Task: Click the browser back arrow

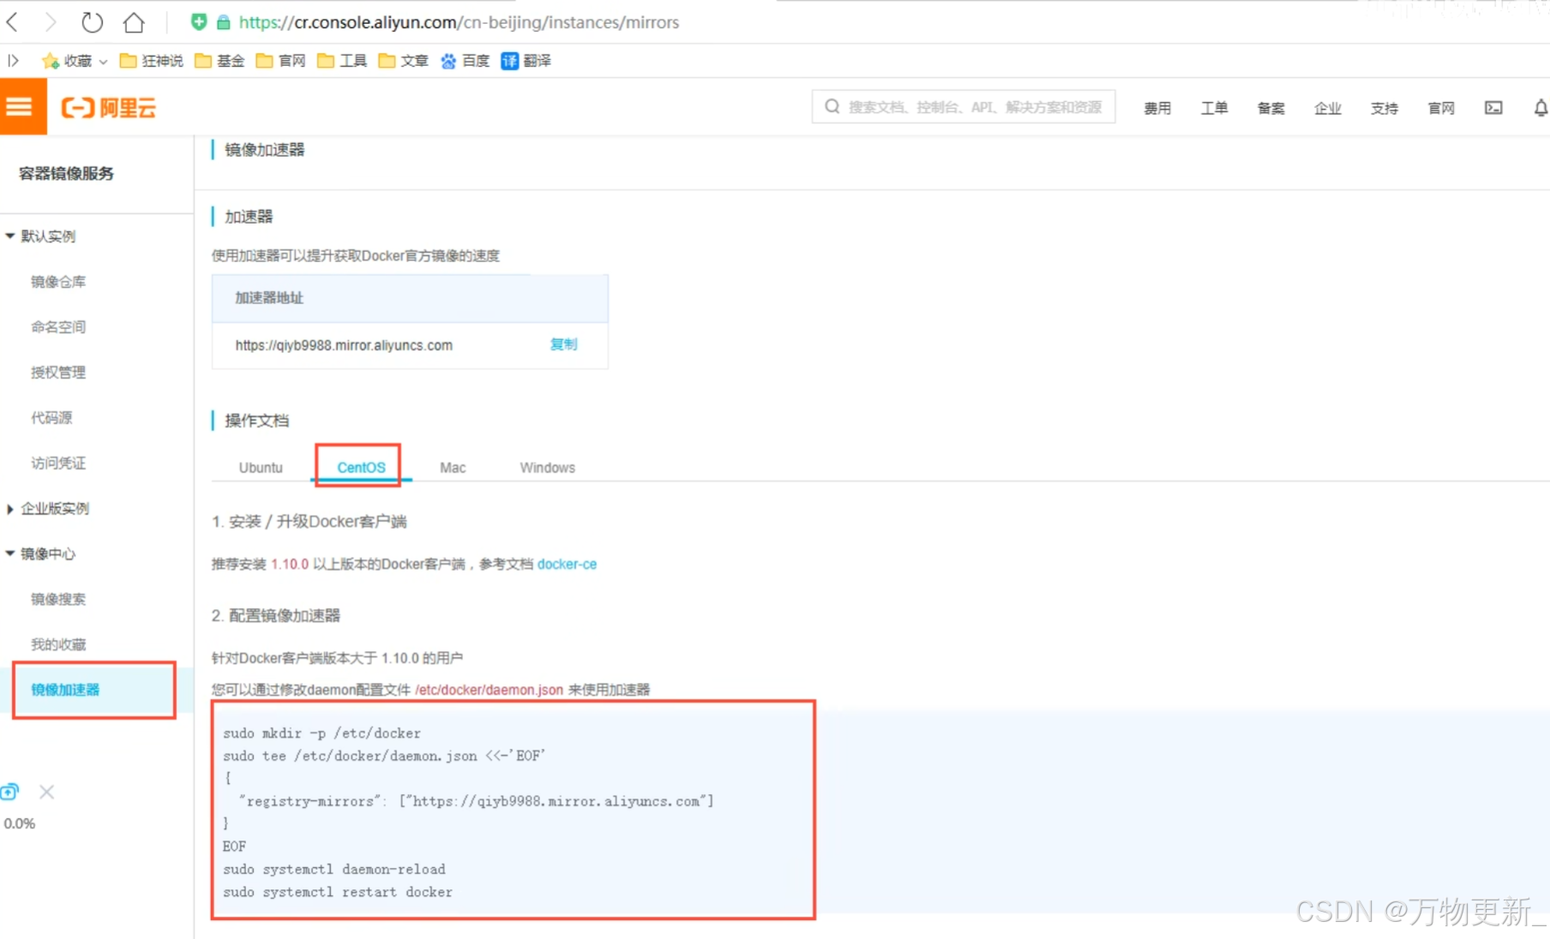Action: (x=13, y=21)
